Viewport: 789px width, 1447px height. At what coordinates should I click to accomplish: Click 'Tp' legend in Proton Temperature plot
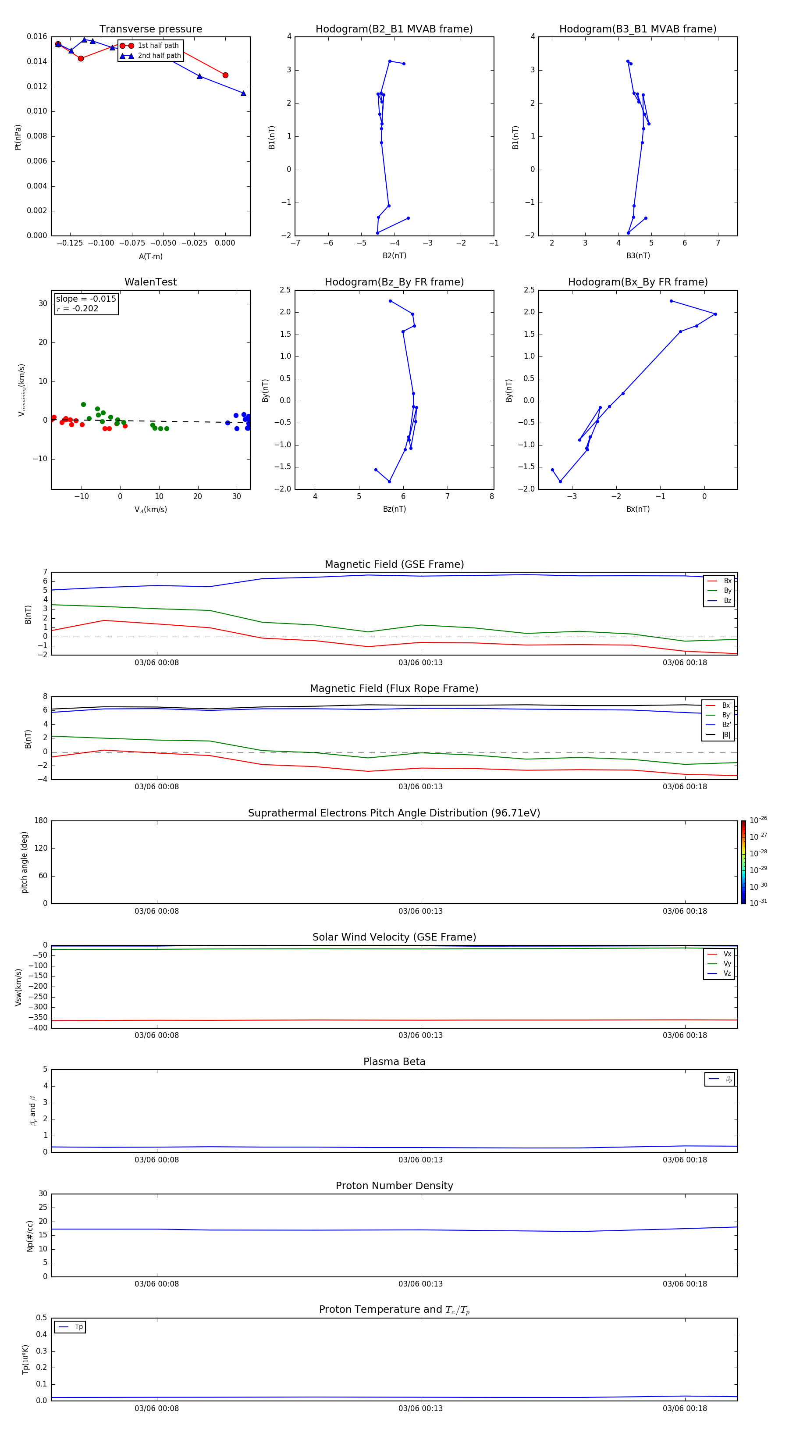pyautogui.click(x=70, y=1327)
